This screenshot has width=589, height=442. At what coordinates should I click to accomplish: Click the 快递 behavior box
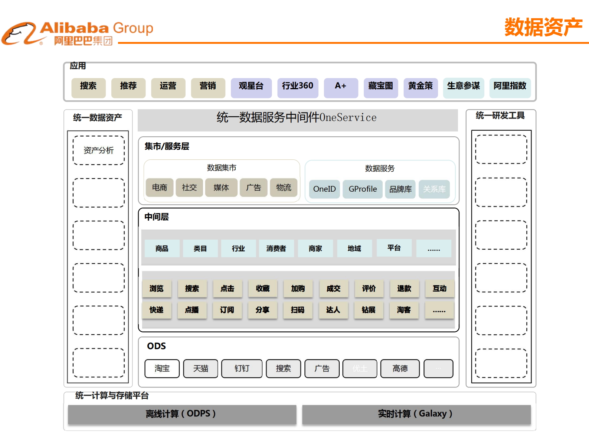pyautogui.click(x=157, y=310)
